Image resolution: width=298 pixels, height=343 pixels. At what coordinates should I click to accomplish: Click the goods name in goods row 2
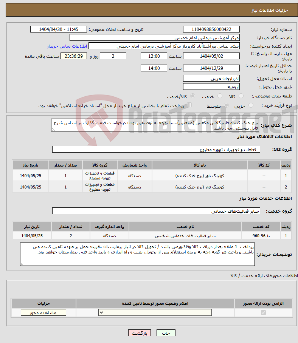[x=200, y=187]
